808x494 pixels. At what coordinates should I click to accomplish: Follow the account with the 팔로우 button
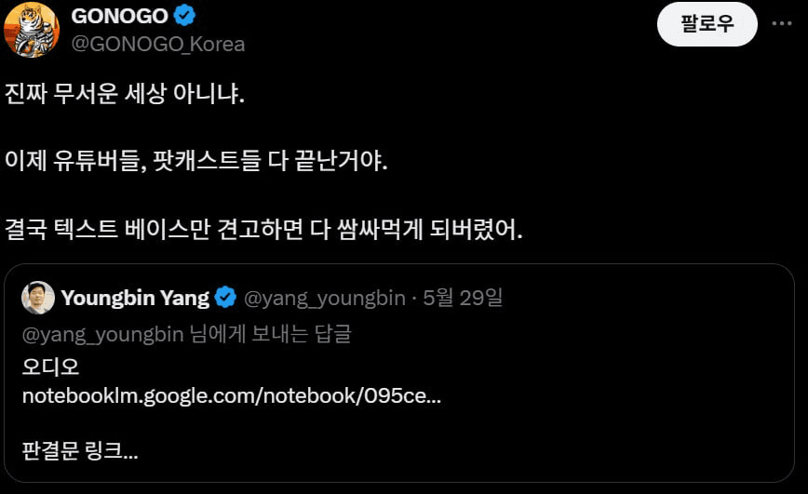pyautogui.click(x=707, y=23)
